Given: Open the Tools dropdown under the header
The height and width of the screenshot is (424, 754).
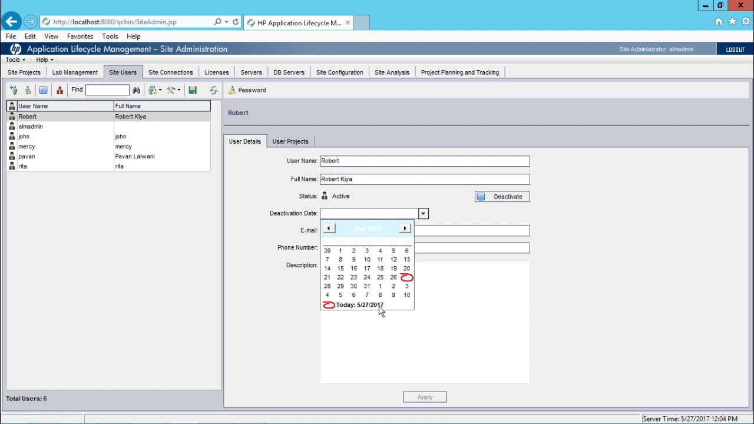Looking at the screenshot, I should click(x=15, y=59).
